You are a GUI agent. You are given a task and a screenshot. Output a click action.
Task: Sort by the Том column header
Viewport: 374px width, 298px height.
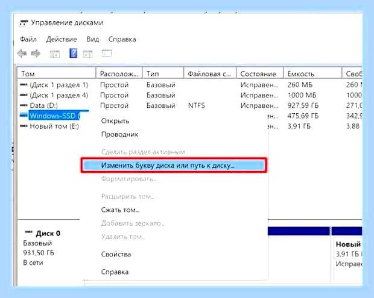click(57, 74)
